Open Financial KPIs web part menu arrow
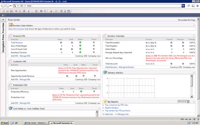The height and width of the screenshot is (125, 200). click(99, 36)
